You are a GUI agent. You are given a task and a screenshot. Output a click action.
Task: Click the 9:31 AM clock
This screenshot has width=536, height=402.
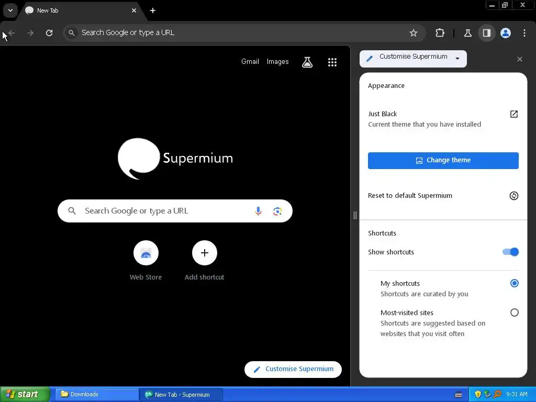(x=517, y=394)
